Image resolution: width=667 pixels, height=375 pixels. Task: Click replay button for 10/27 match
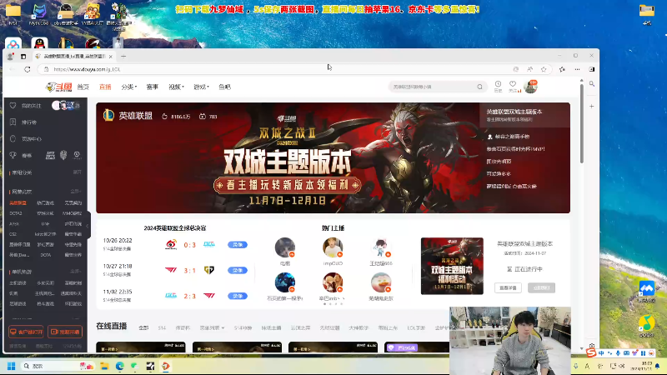coord(238,270)
